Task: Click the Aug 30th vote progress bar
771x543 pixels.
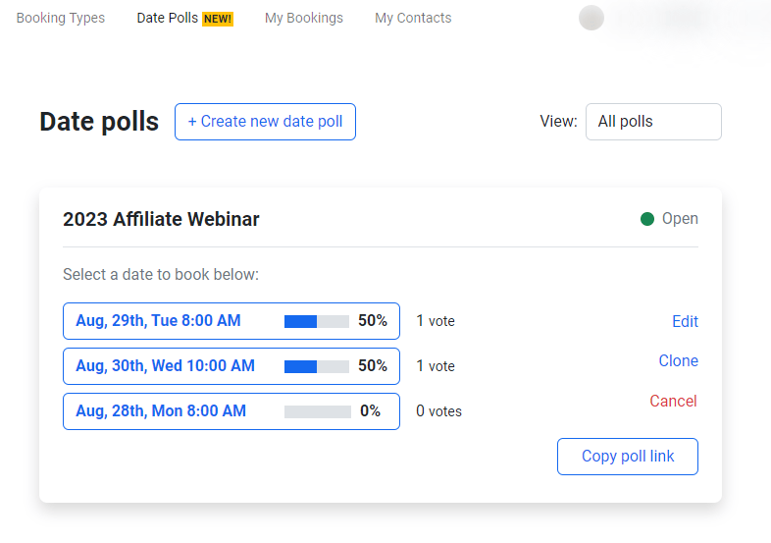Action: (x=317, y=367)
